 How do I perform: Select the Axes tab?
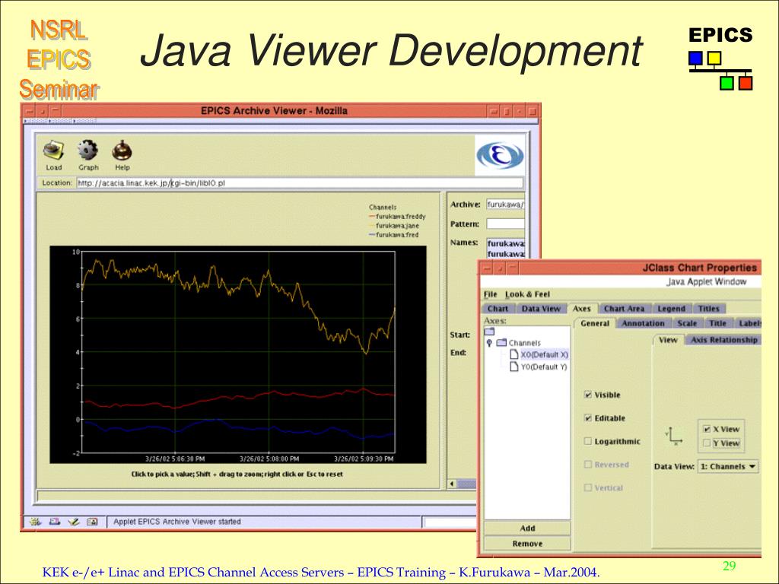click(582, 309)
